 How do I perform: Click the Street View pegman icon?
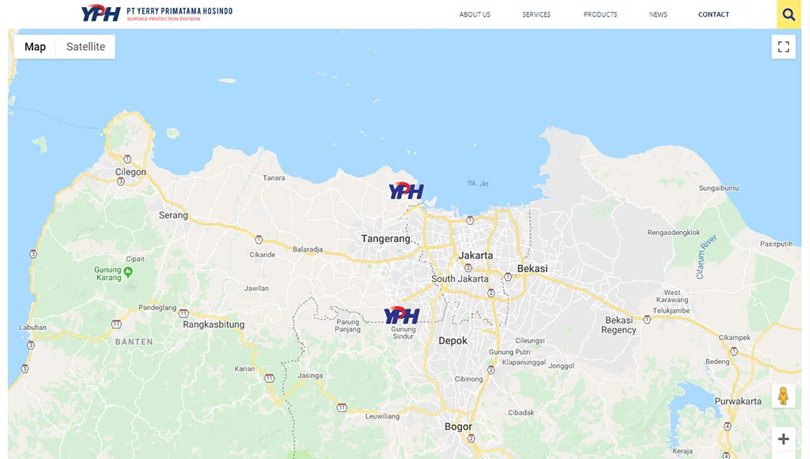click(x=783, y=396)
